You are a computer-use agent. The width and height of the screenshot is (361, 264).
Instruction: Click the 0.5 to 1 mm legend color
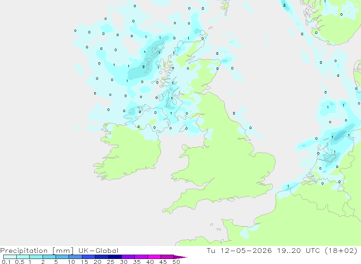[x=23, y=257]
